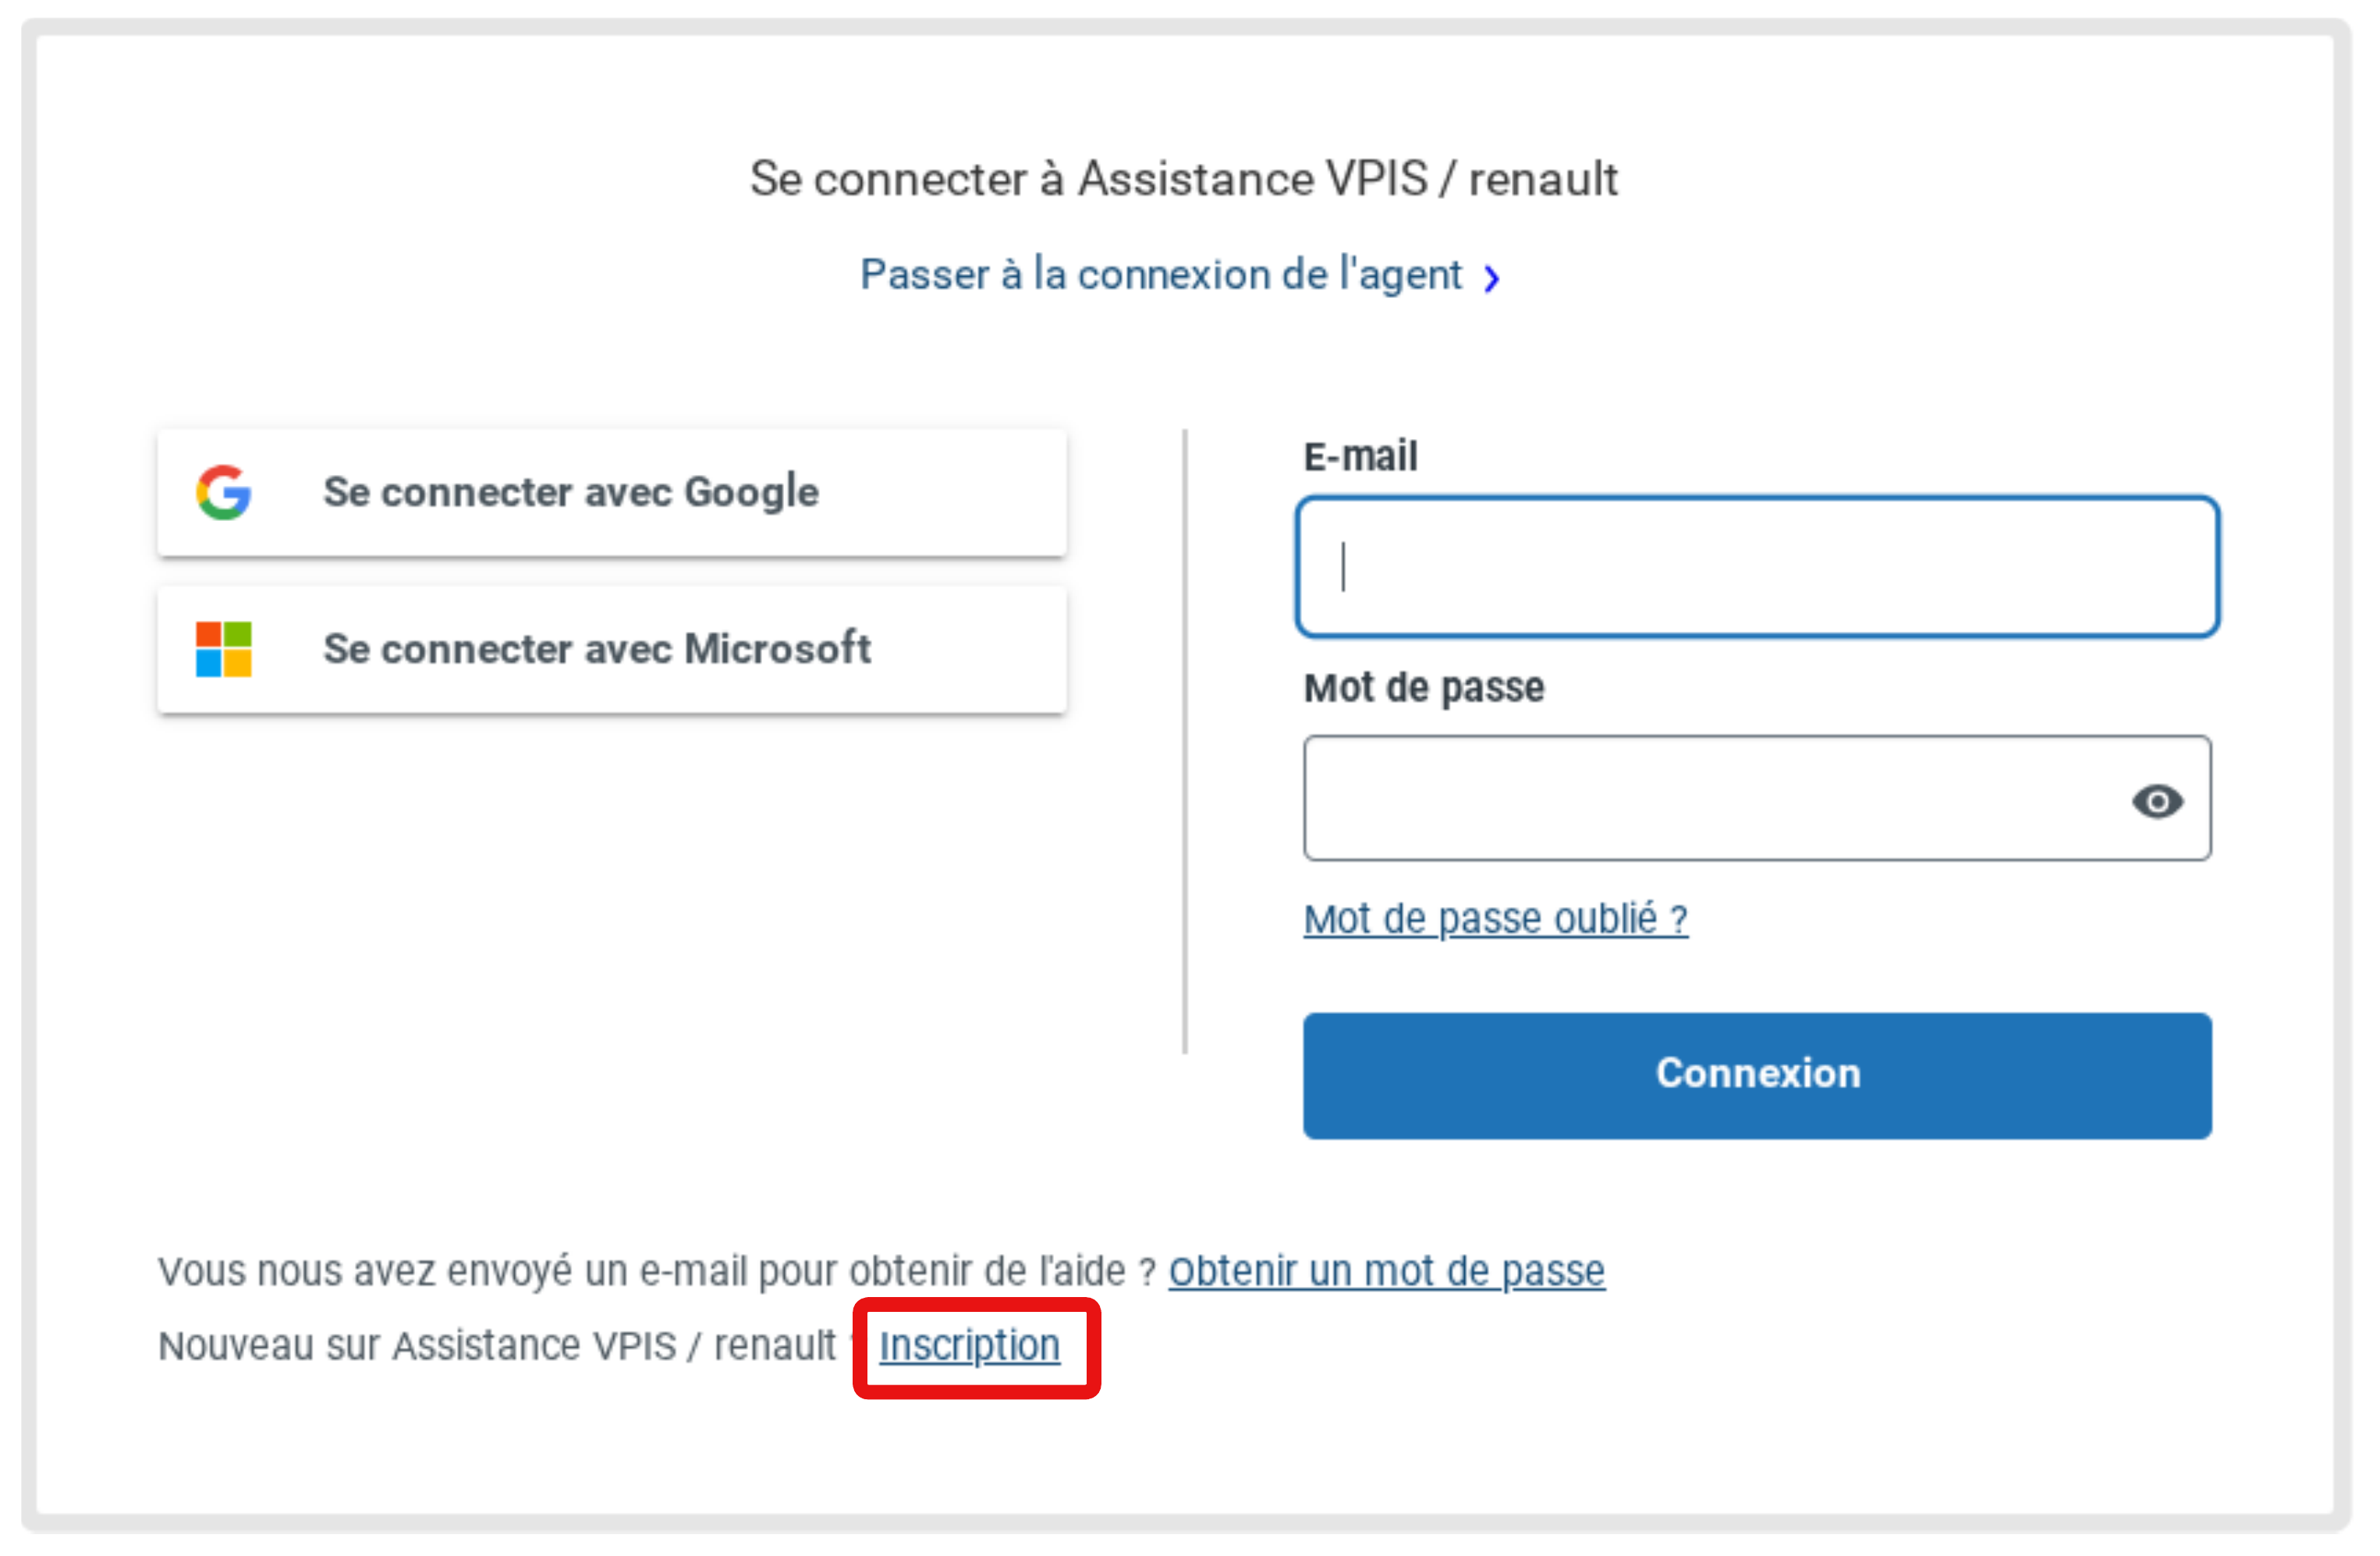Click the chevron arrow beside agent login

point(1492,278)
